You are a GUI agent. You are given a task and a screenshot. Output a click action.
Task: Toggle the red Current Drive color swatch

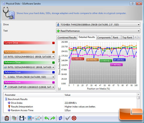[x=53, y=43]
